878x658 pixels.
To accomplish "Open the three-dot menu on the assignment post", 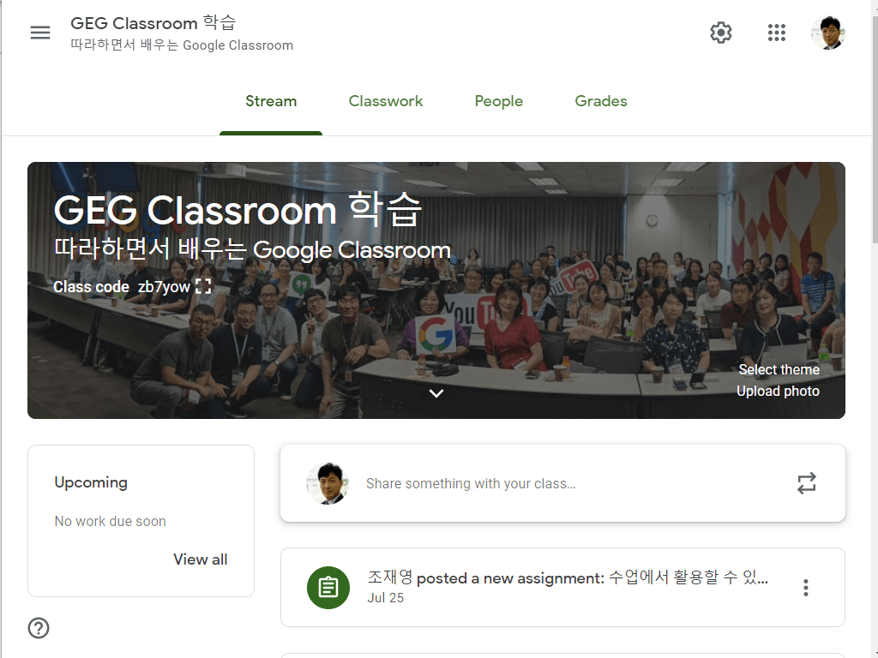I will coord(805,588).
